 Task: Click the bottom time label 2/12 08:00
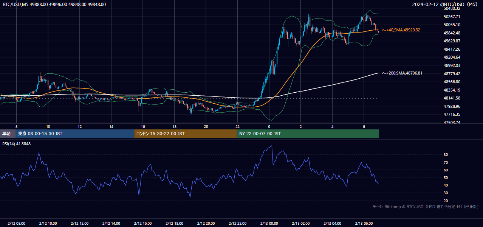tap(16, 224)
